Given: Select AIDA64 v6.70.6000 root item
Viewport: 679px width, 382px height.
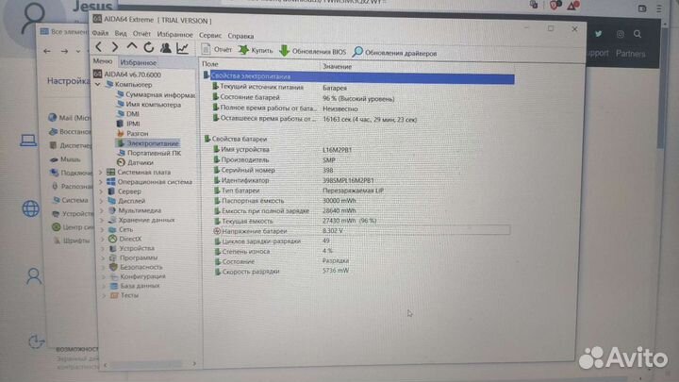Looking at the screenshot, I should [127, 75].
